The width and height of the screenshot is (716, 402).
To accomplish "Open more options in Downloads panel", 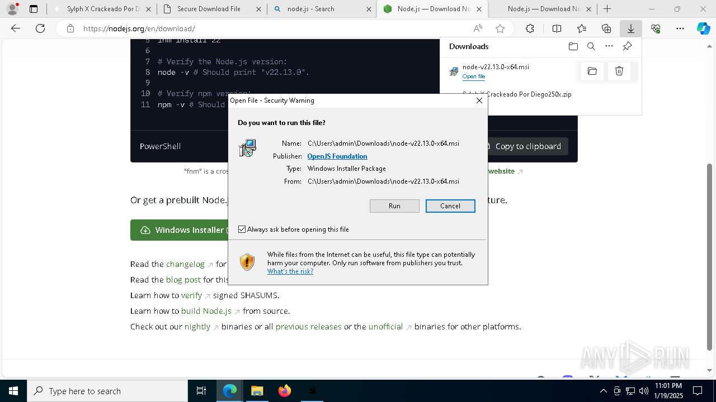I will click(x=609, y=46).
